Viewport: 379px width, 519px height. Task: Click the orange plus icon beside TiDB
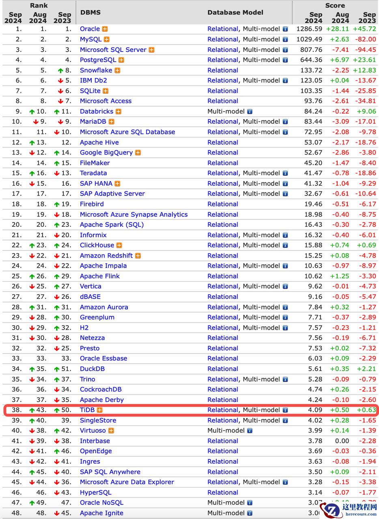99,410
